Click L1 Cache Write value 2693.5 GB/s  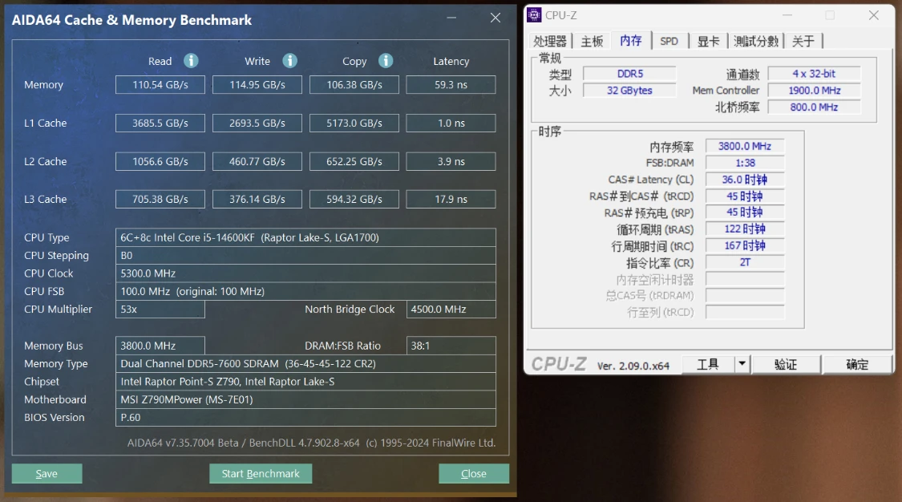pyautogui.click(x=257, y=123)
